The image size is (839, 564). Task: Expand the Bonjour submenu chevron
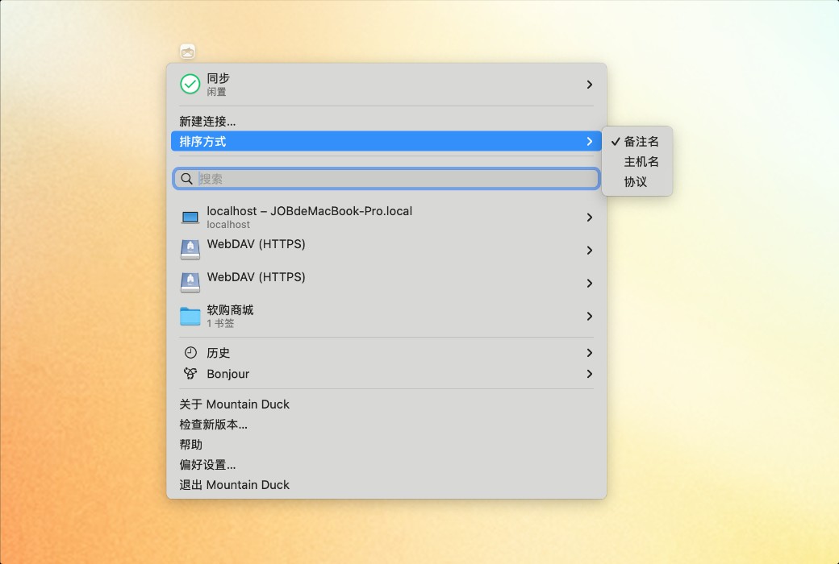tap(589, 374)
